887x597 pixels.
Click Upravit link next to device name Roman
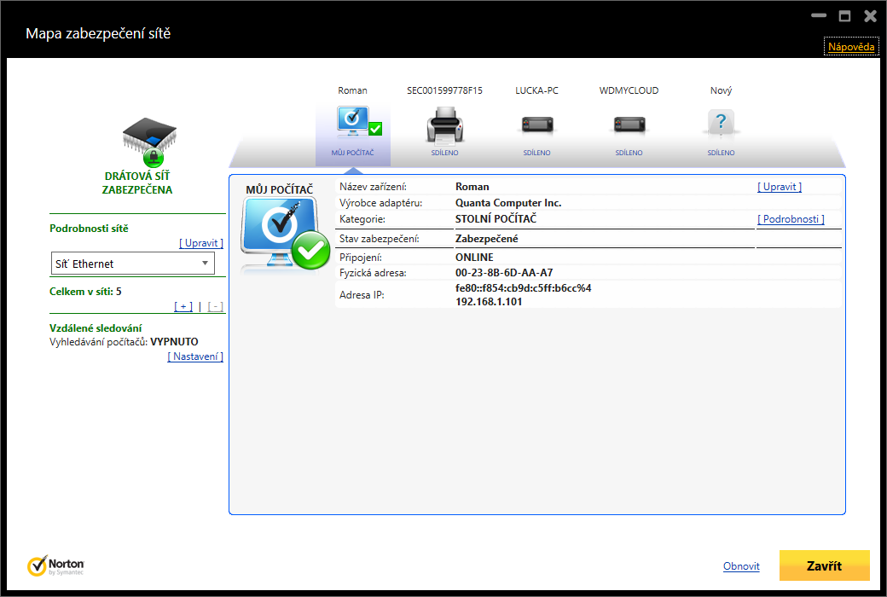pyautogui.click(x=780, y=187)
